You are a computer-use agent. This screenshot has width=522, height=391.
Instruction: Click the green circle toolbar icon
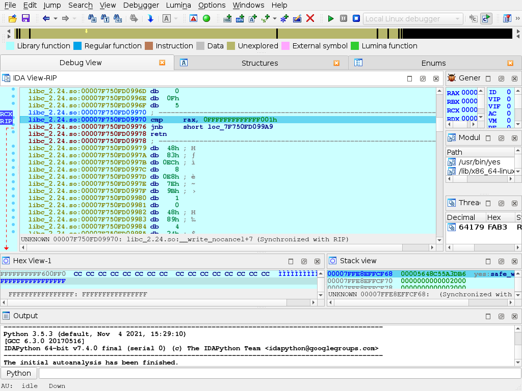coord(206,18)
